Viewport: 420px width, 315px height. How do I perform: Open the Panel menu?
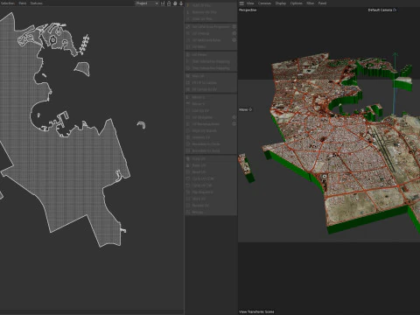[x=322, y=3]
